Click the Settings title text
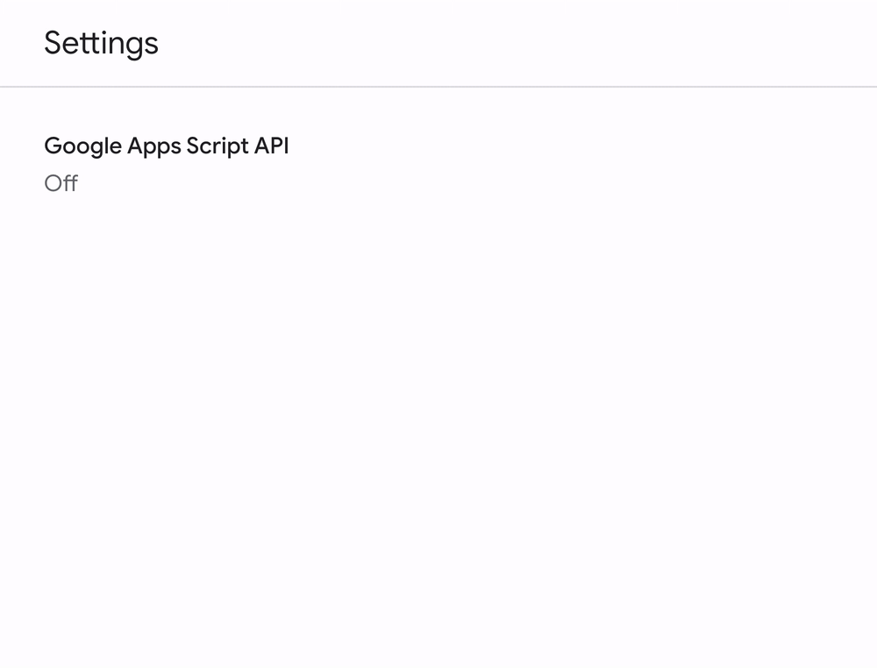The height and width of the screenshot is (668, 877). pos(101,43)
